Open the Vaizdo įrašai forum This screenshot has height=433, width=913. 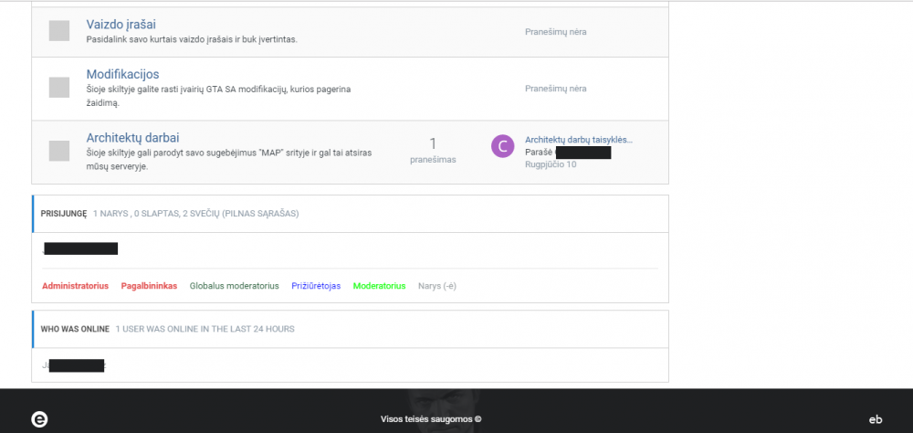pos(121,25)
